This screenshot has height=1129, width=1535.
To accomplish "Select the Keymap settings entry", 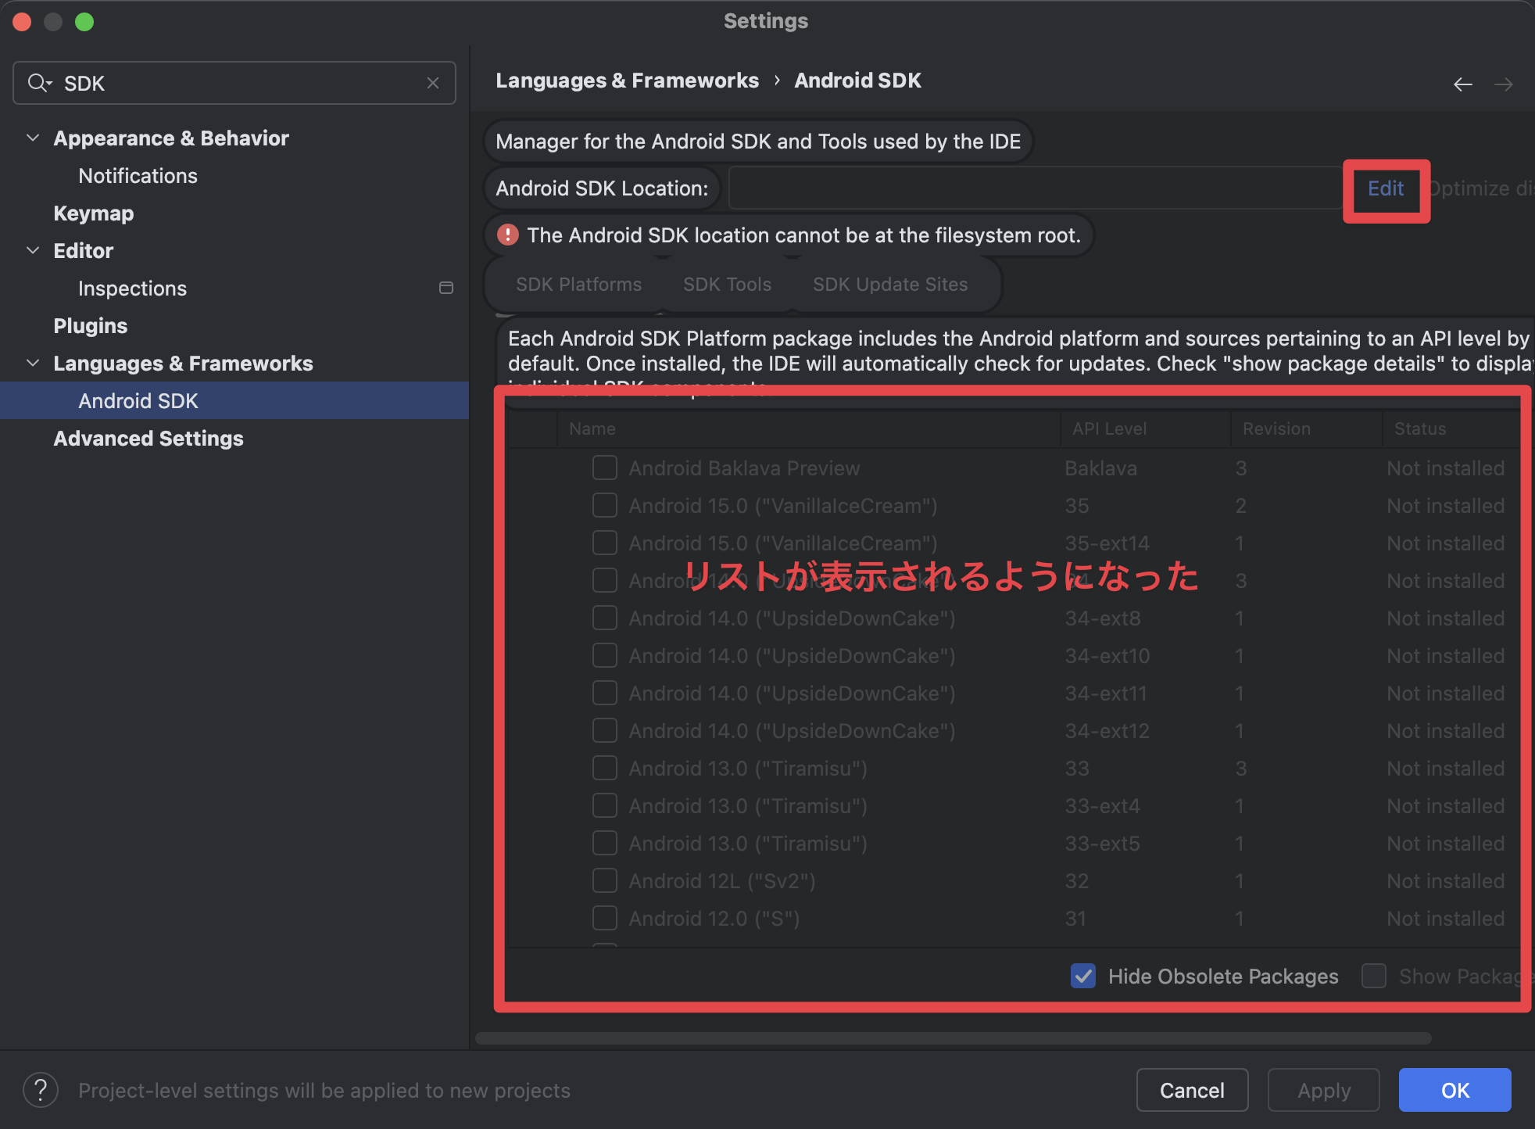I will [x=93, y=213].
